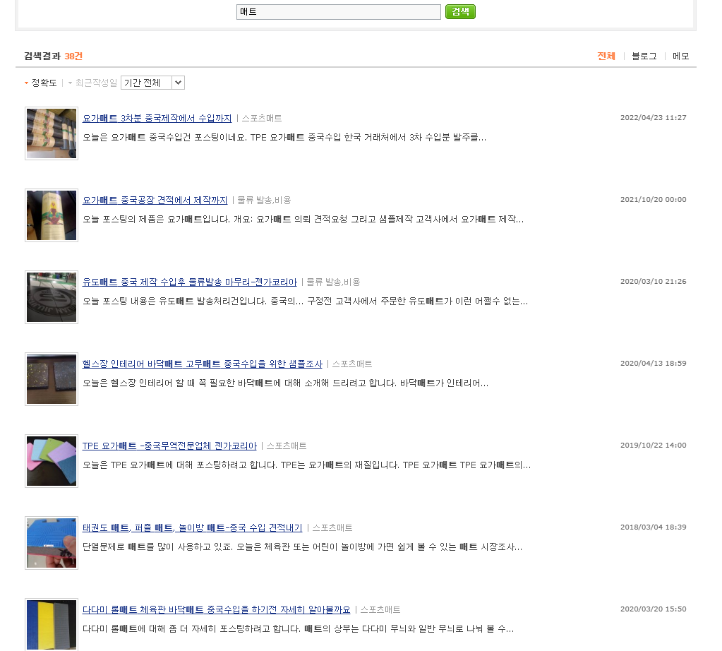Open thumbnail of yoga mat factory quote post
722x651 pixels.
(x=52, y=216)
